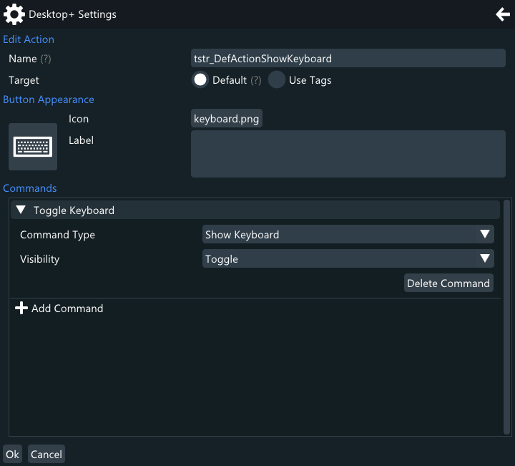The height and width of the screenshot is (466, 515).
Task: Click the (?) help marker next to Name
Action: (x=46, y=59)
